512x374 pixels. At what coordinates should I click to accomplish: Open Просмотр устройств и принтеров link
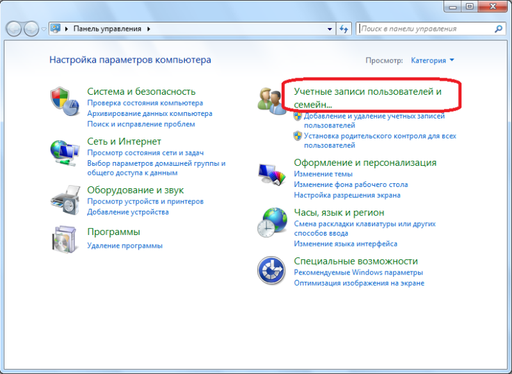coord(145,201)
